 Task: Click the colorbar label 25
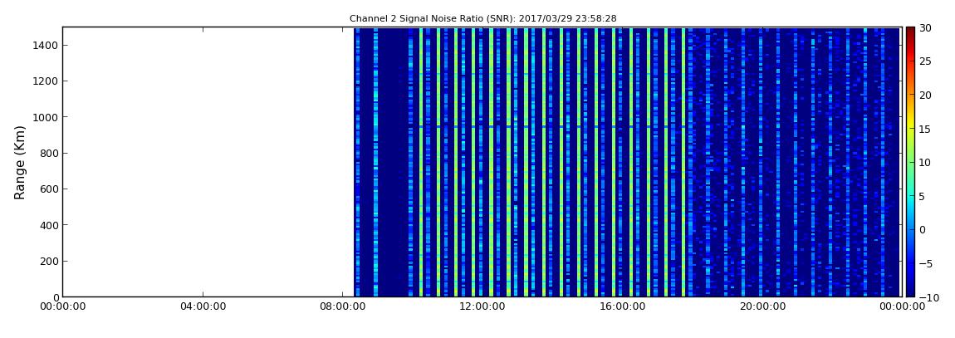[x=926, y=61]
